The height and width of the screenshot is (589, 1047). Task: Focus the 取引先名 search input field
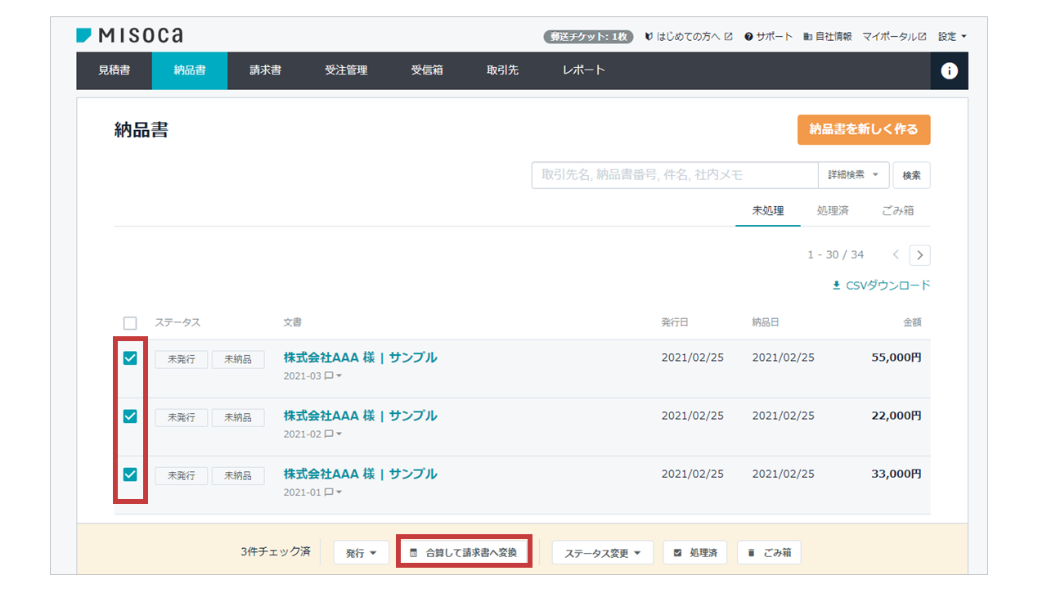pyautogui.click(x=675, y=175)
